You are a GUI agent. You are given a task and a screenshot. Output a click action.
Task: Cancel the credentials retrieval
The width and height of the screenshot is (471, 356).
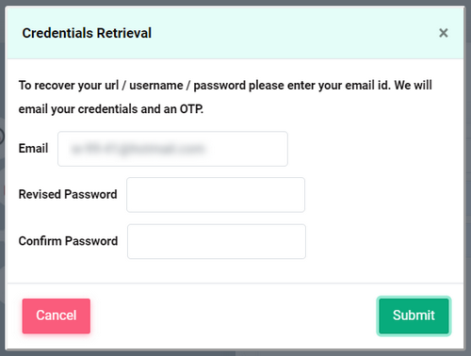(57, 316)
